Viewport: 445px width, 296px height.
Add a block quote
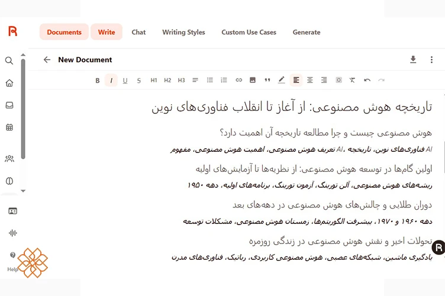(x=267, y=80)
